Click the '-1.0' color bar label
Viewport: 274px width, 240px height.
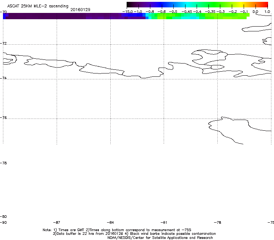pyautogui.click(x=138, y=12)
